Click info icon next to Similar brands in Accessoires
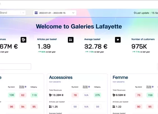Image resolution: width=158 pixels, height=114 pixels. 89,87
